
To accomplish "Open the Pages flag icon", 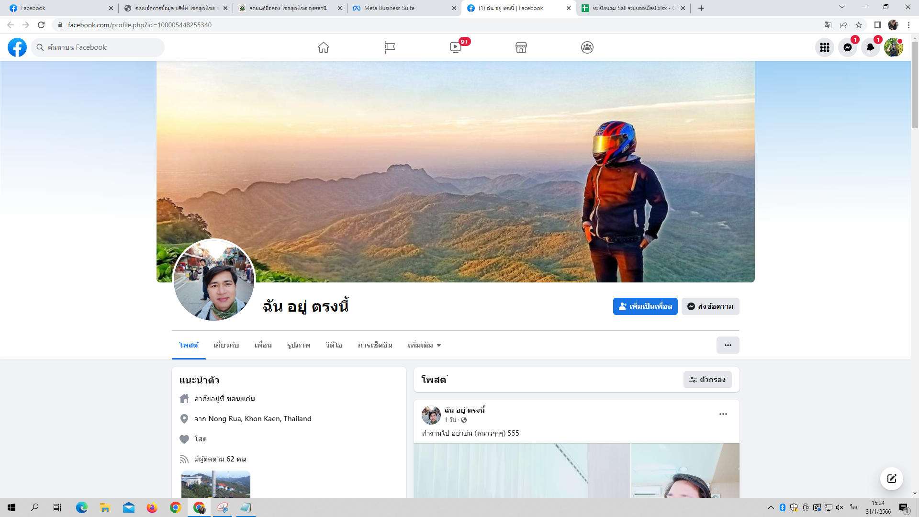I will point(390,47).
